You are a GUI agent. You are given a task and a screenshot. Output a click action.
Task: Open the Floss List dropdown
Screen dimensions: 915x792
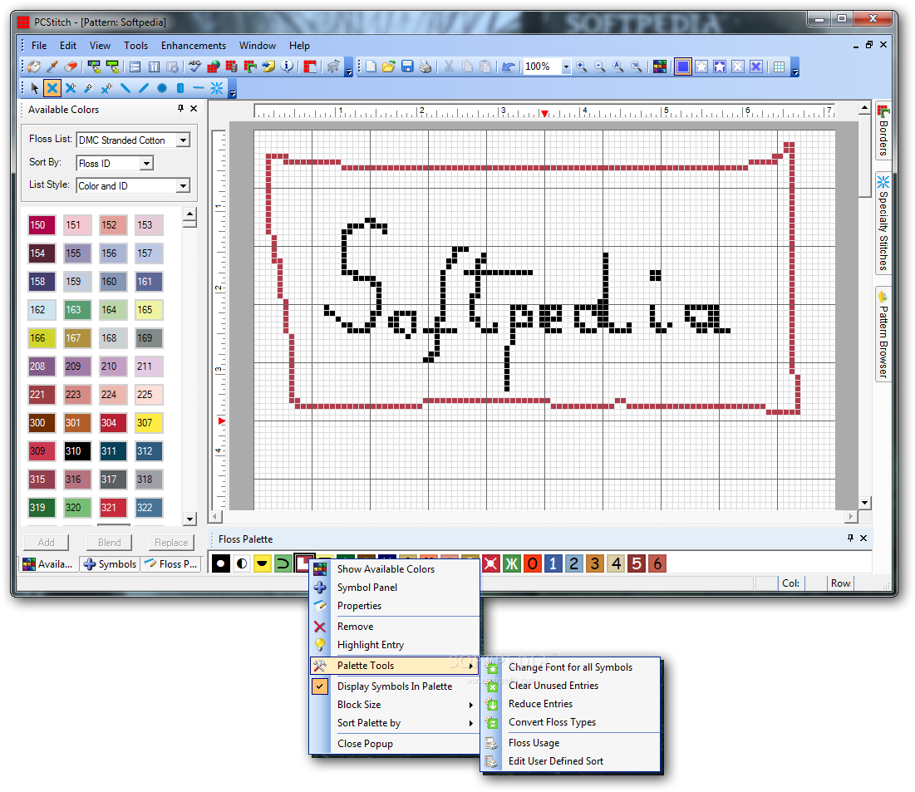tap(183, 140)
